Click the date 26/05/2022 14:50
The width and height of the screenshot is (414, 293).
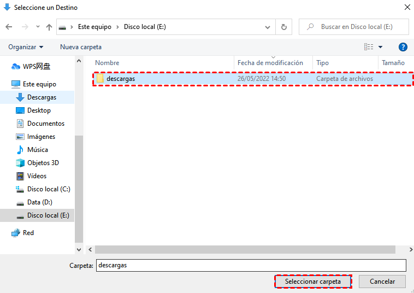tap(262, 79)
